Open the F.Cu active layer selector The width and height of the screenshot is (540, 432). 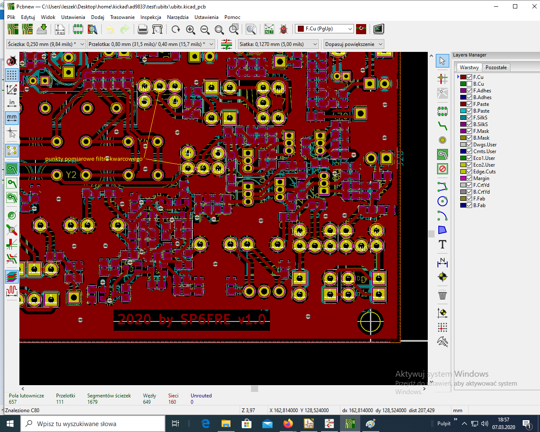point(324,29)
